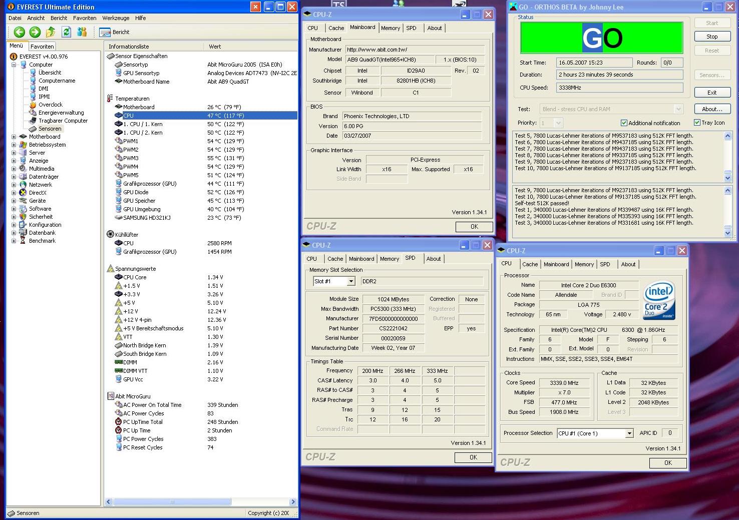Expand the Datenträger tree node
The image size is (739, 520).
[14, 177]
